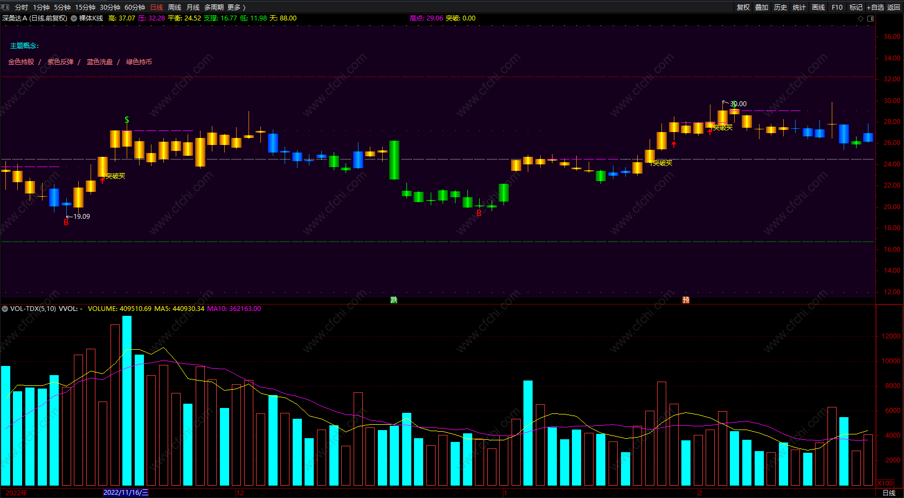
Task: Switch to the 月线 monthly tab
Action: tap(192, 7)
